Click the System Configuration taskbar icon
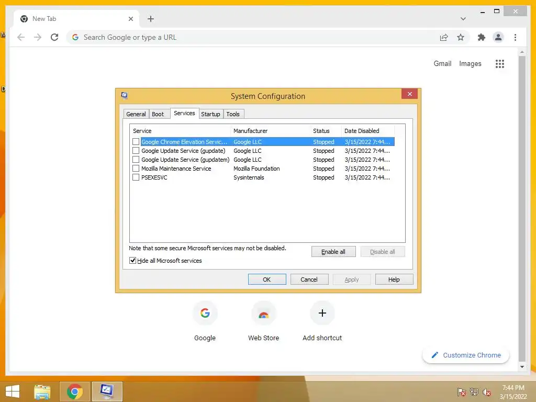The height and width of the screenshot is (402, 536). click(x=107, y=392)
